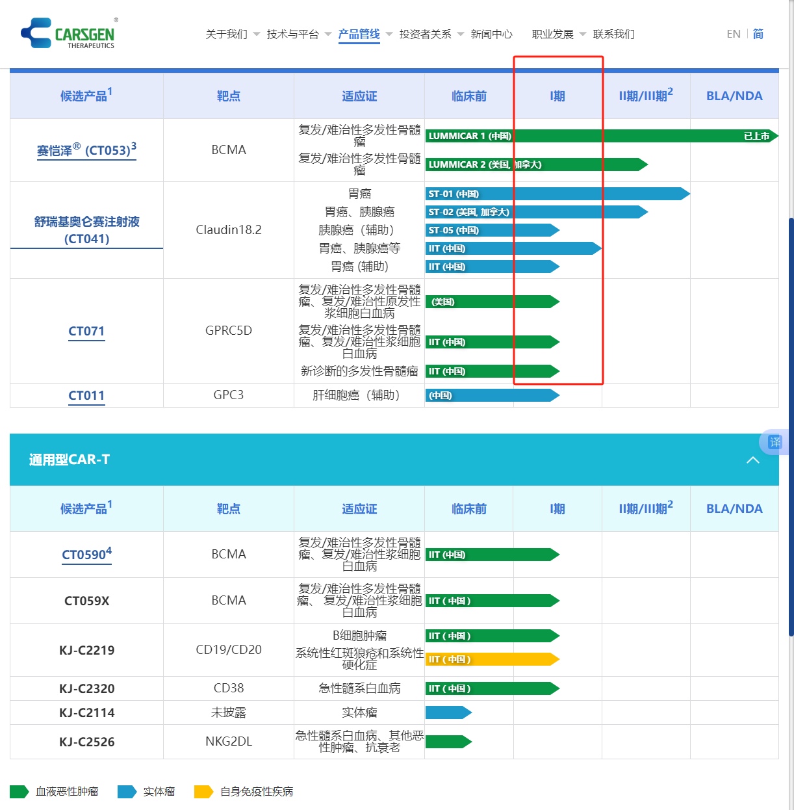The image size is (794, 810).
Task: Open the 产品管线 menu
Action: coord(359,34)
